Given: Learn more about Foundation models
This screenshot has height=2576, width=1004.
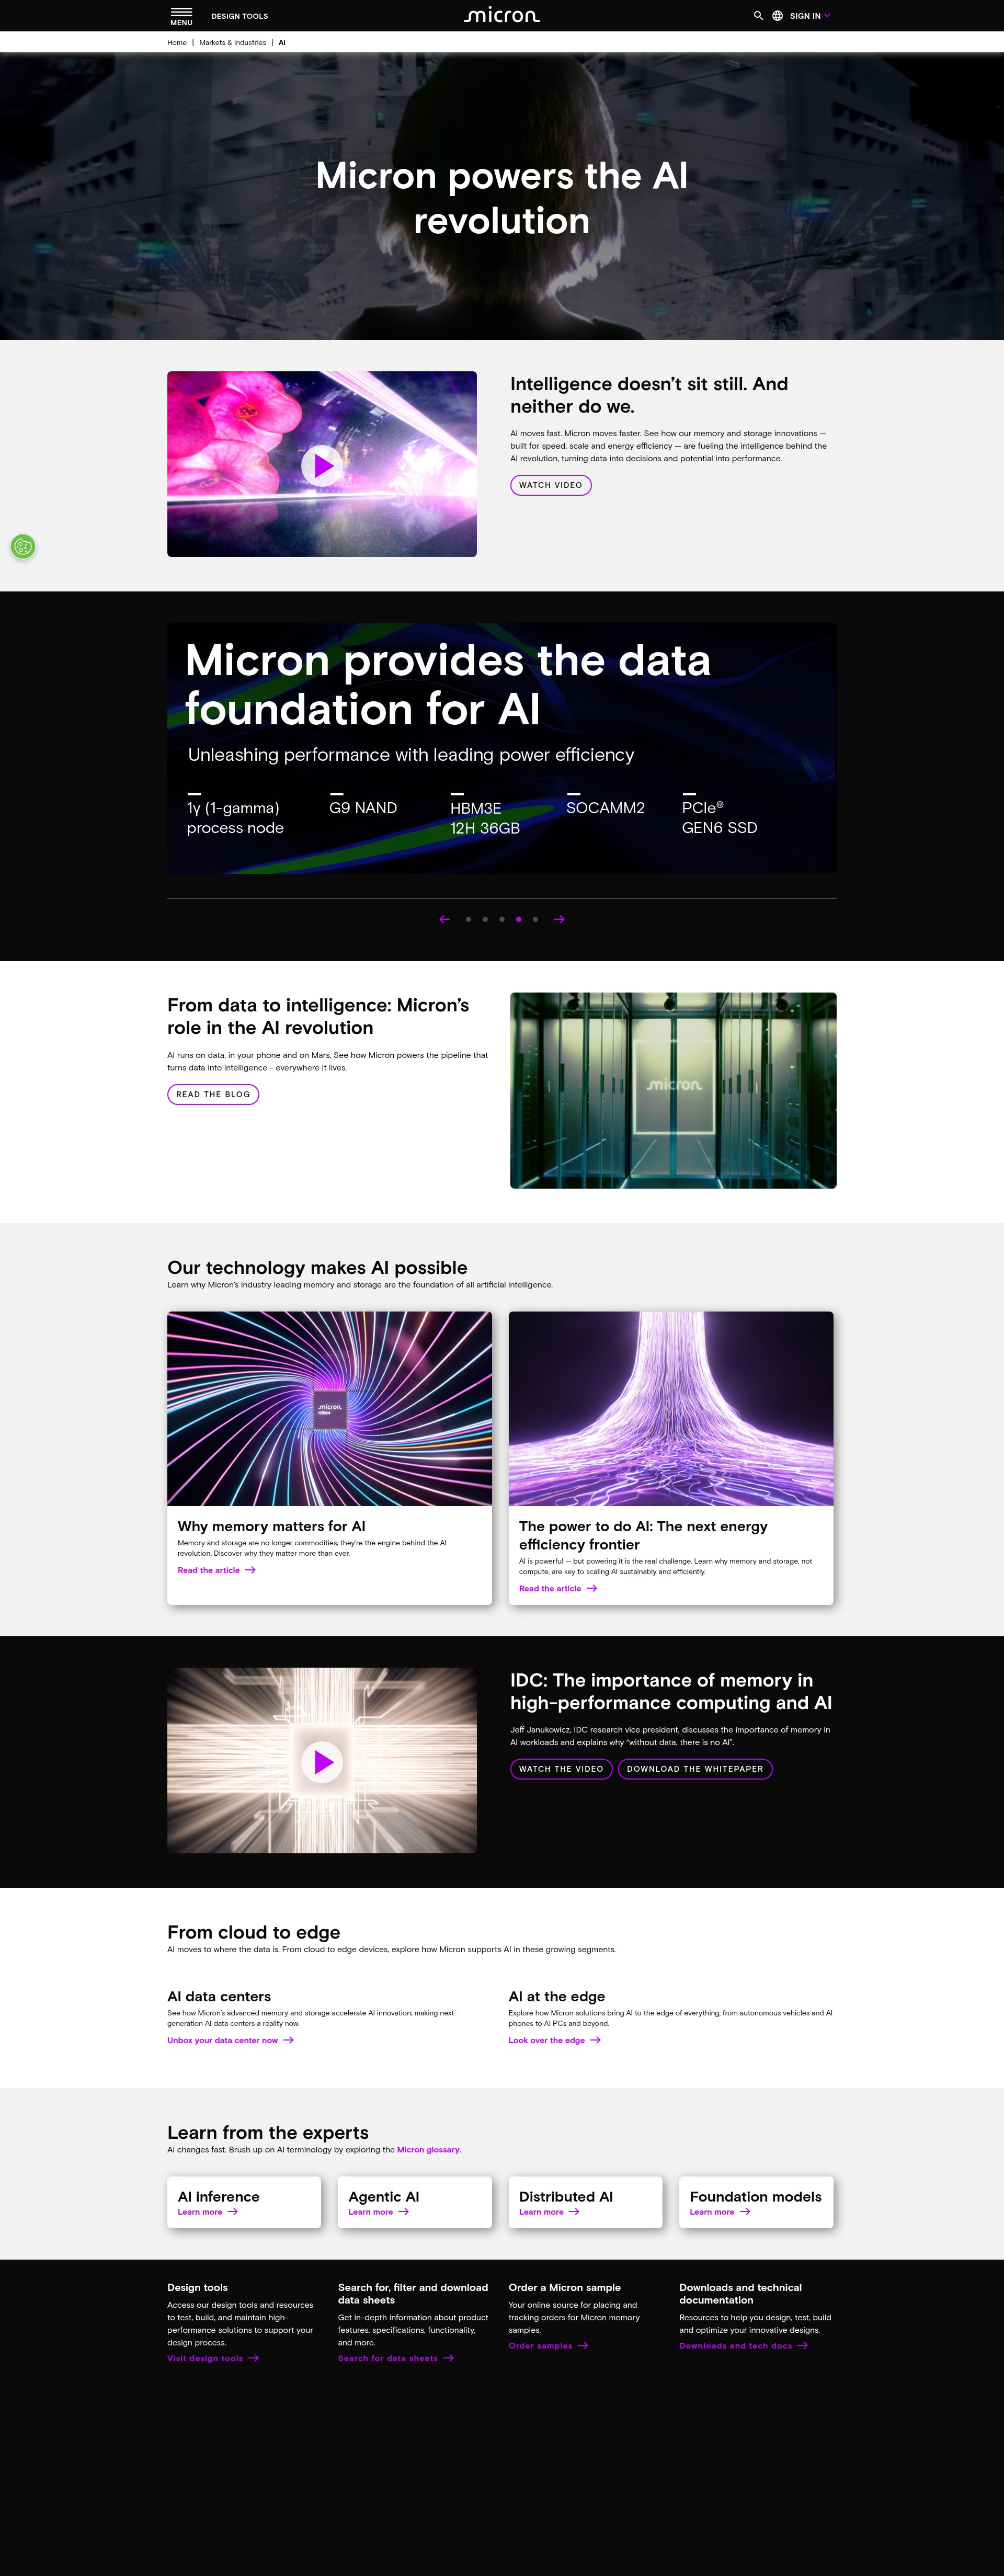Looking at the screenshot, I should click(712, 2212).
